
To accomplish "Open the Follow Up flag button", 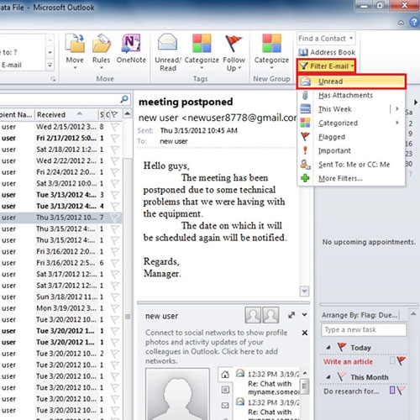I will (234, 53).
